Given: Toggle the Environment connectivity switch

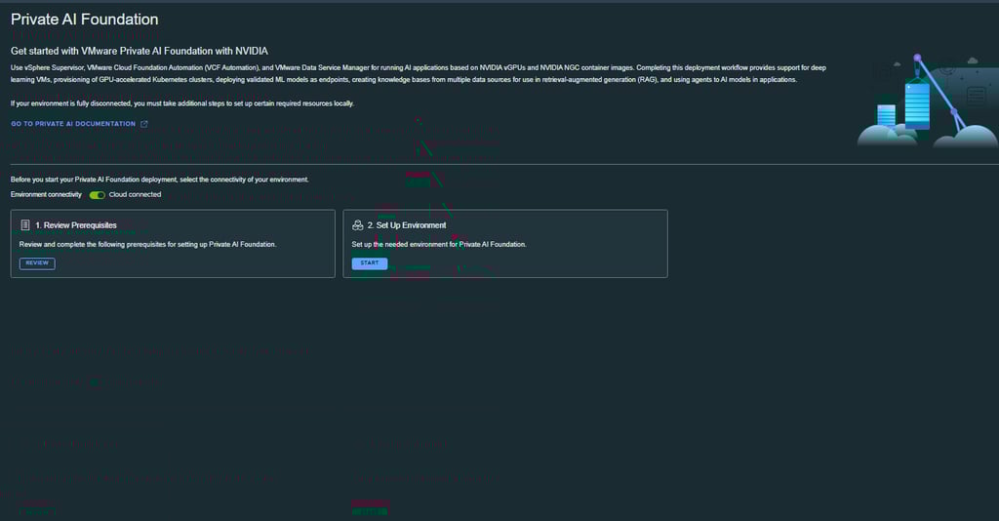Looking at the screenshot, I should tap(97, 195).
